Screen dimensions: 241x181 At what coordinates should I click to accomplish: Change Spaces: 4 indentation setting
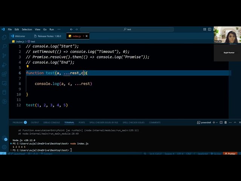click(169, 153)
